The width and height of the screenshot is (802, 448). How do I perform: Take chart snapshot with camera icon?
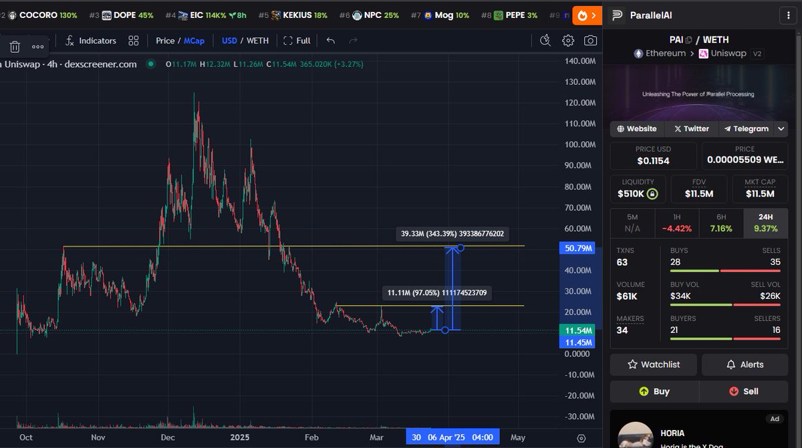coord(590,41)
